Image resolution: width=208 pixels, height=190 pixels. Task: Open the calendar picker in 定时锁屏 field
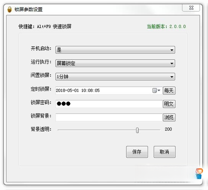(x=156, y=90)
